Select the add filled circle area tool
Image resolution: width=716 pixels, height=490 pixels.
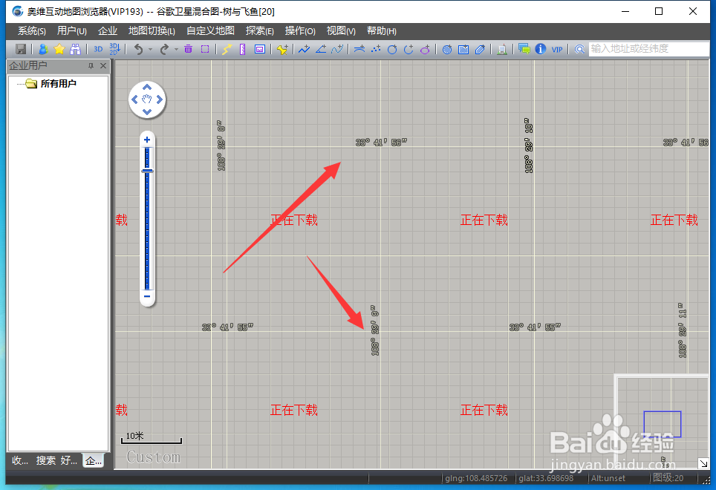point(447,49)
